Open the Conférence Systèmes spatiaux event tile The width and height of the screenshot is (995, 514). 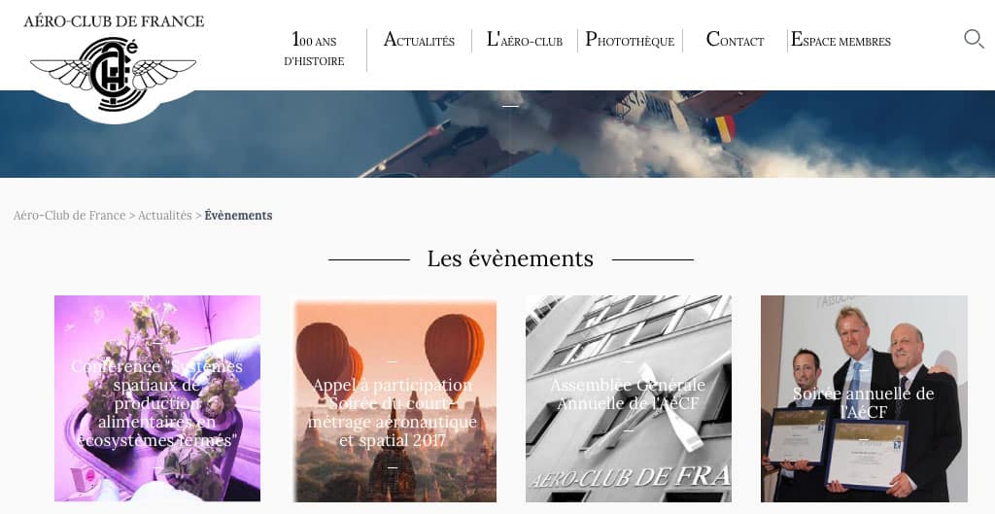tap(157, 398)
